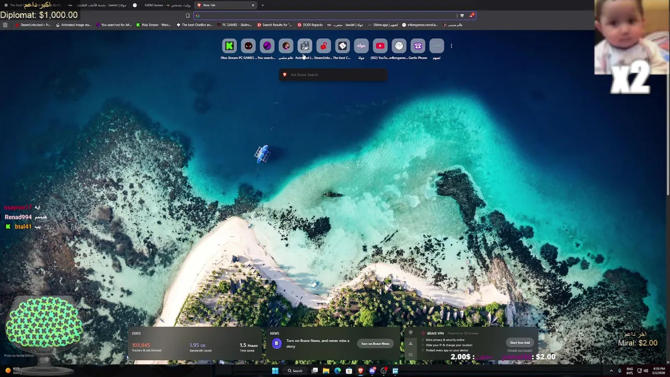This screenshot has width=670, height=377.
Task: Close the New Tab tab
Action: 253,5
